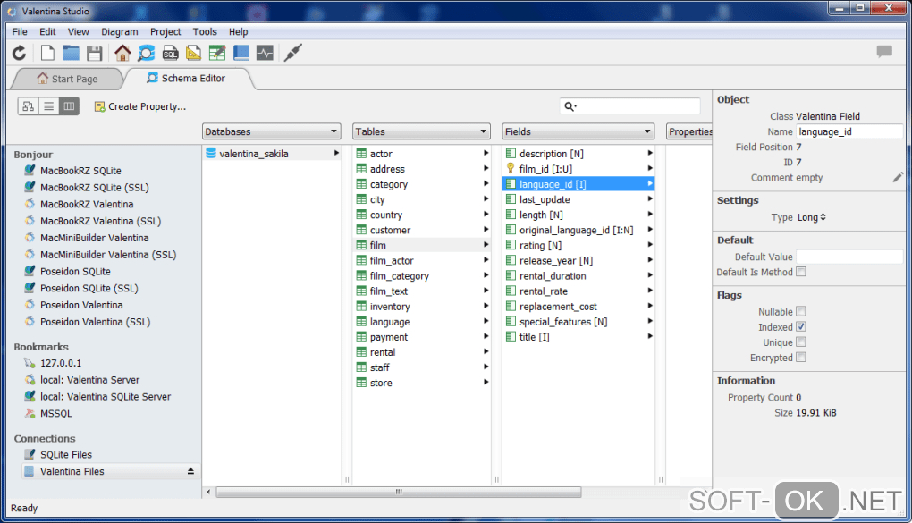Uncheck the Indexed flag checkbox
912x523 pixels.
click(x=801, y=326)
